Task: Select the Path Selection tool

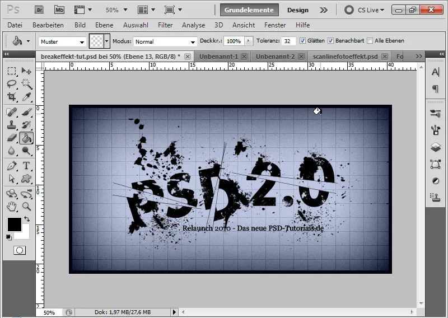Action: pos(11,179)
